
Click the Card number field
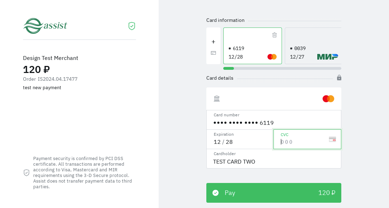[274, 122]
